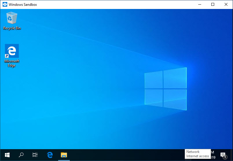The image size is (233, 161).
Task: Click the taskbar Search magnifier icon
Action: (21, 155)
